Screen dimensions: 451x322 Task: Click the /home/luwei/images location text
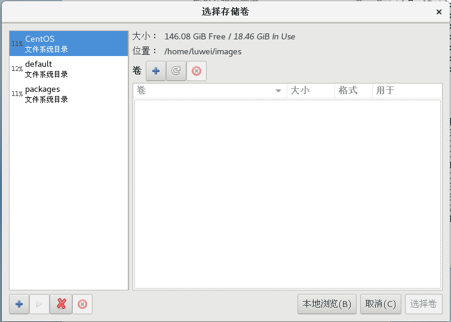(x=203, y=51)
